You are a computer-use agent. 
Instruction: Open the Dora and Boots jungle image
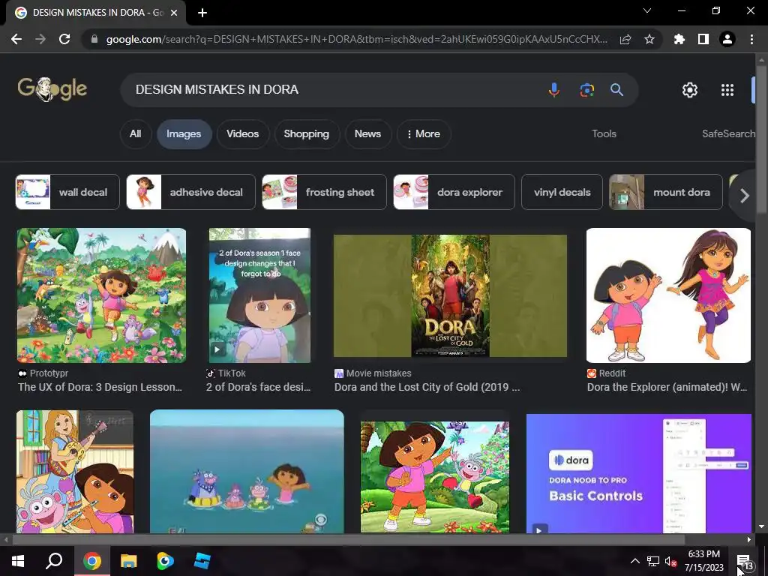[435, 477]
